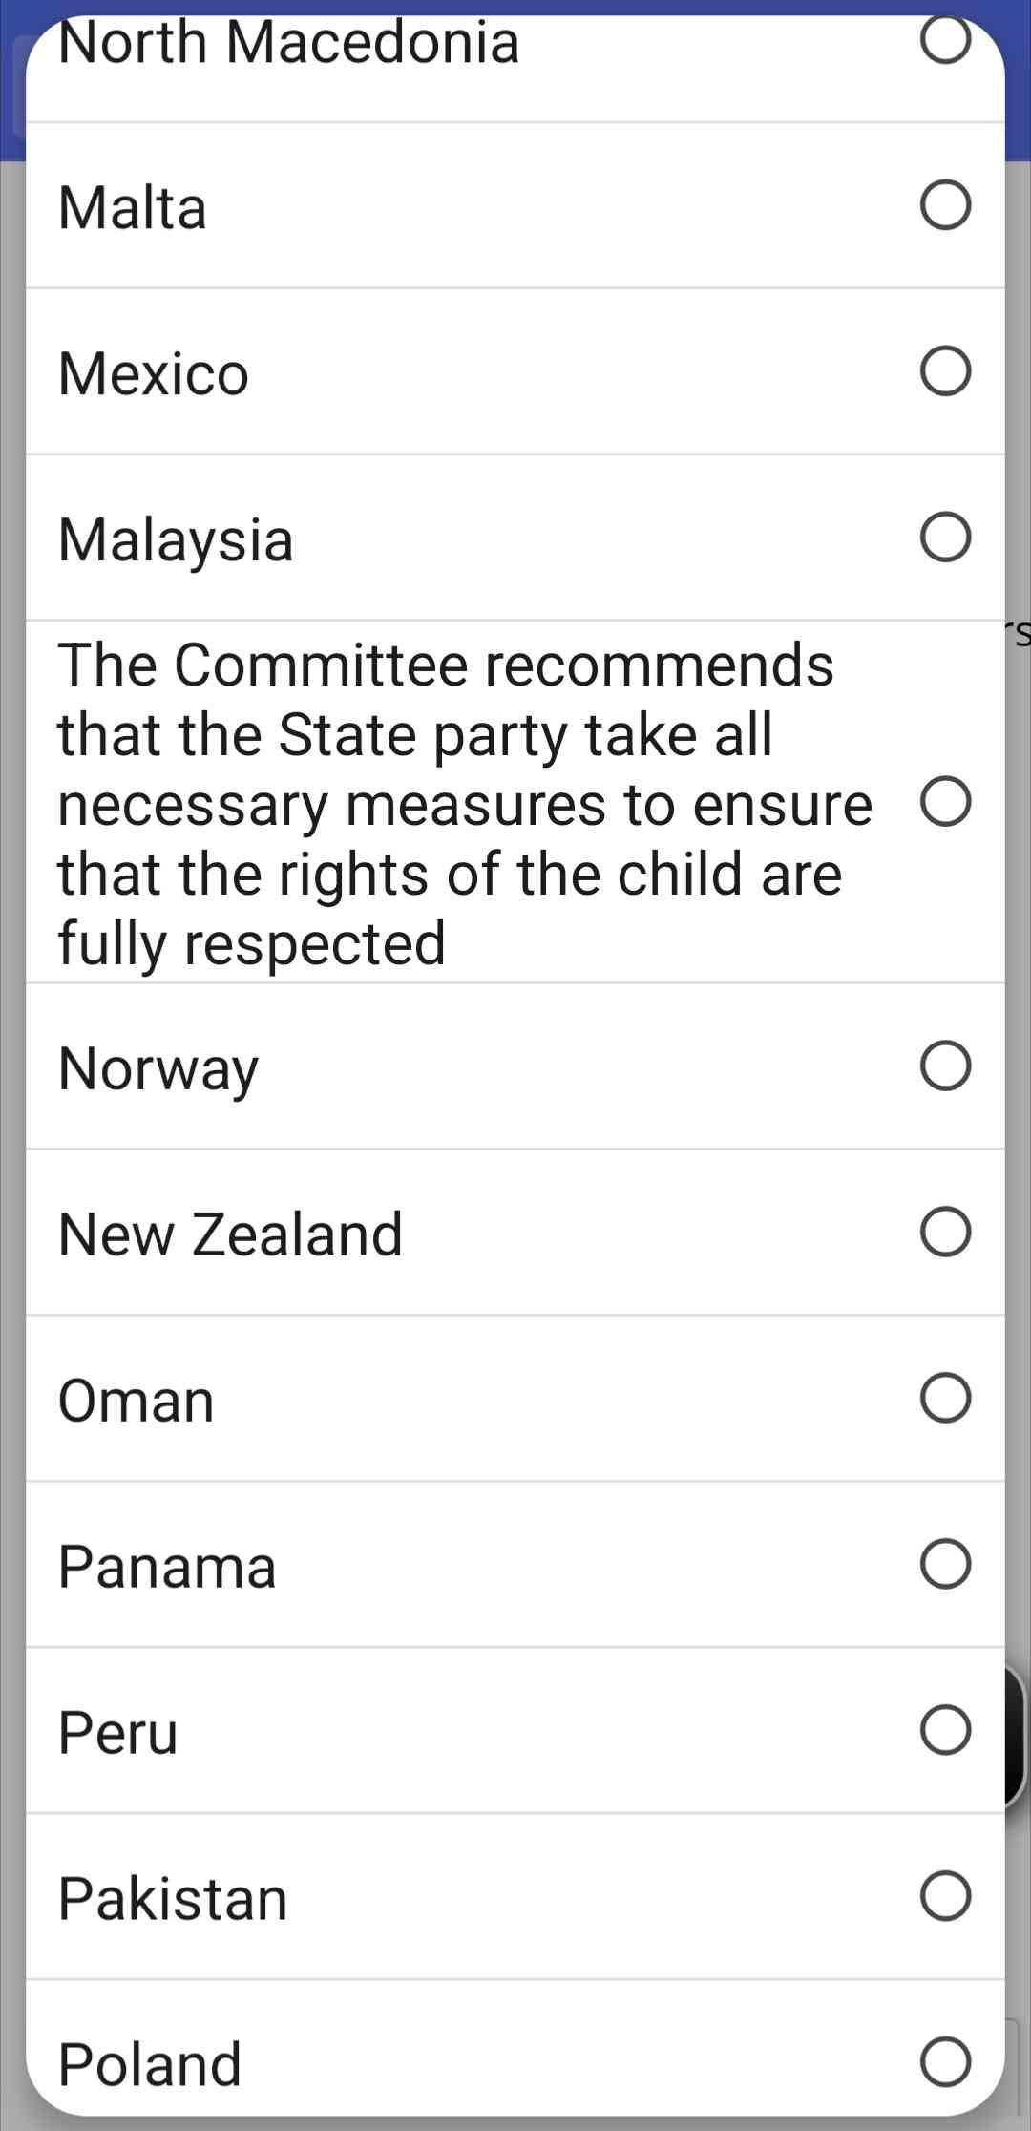Screen dimensions: 1031x2131
Task: Choose Malaysia from the country list
Action: (176, 539)
